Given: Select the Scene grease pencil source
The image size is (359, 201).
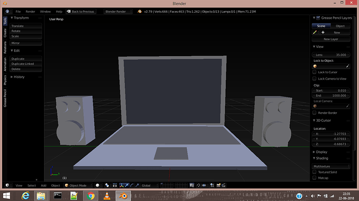Looking at the screenshot, I should coord(321,26).
